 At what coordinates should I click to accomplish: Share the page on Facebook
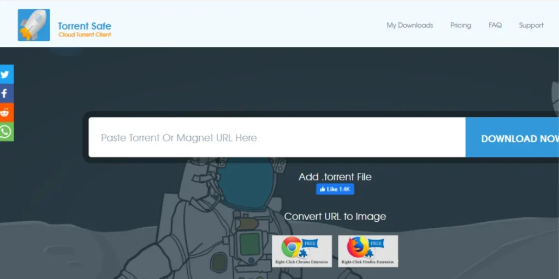(6, 93)
